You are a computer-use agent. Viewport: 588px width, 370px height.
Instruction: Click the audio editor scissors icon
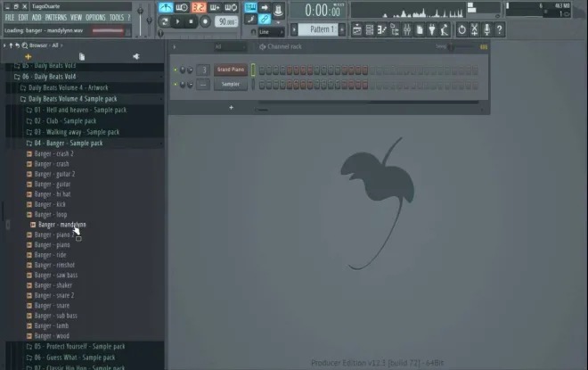pyautogui.click(x=474, y=29)
